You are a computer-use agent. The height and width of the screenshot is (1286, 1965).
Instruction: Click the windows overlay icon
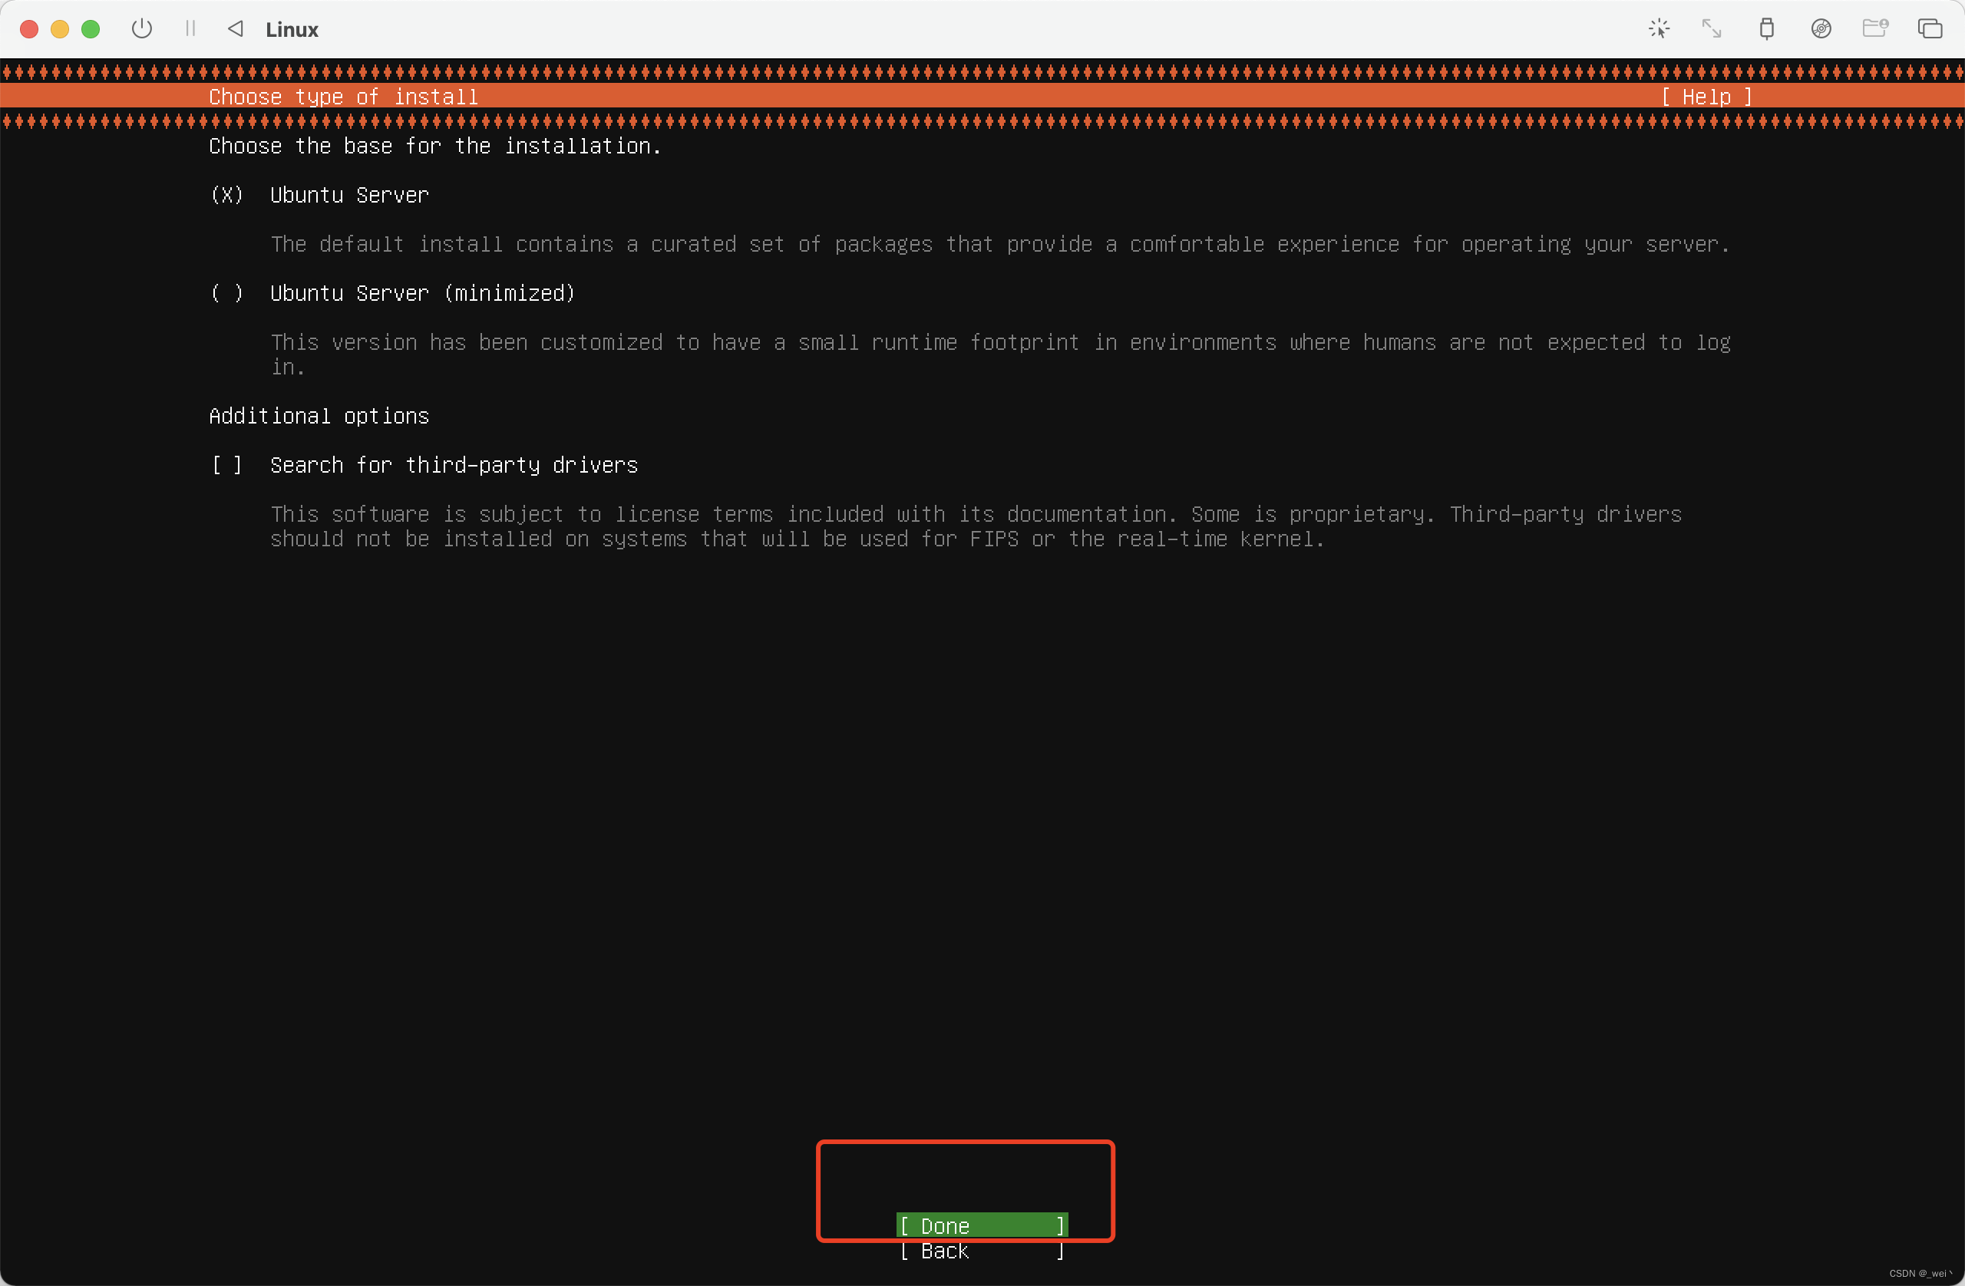click(x=1930, y=29)
